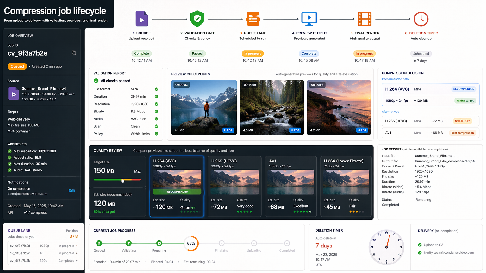Viewport: 486px width, 273px height.
Task: Click the 7 days auto delete value
Action: 324,246
